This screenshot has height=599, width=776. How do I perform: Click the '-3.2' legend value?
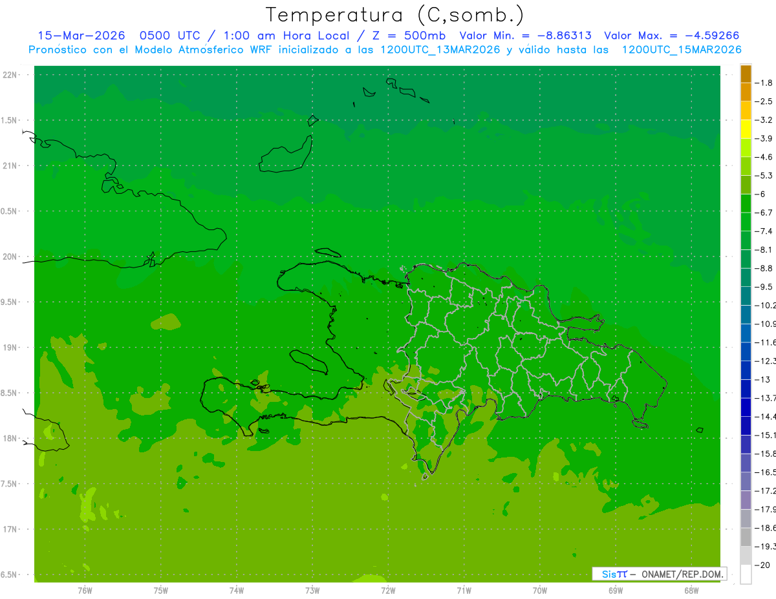coord(764,120)
